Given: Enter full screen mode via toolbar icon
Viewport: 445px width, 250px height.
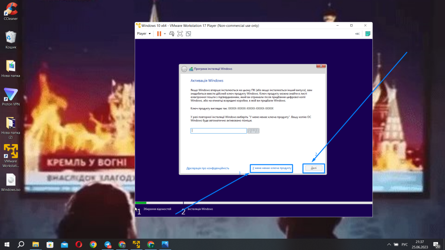Looking at the screenshot, I should 180,33.
